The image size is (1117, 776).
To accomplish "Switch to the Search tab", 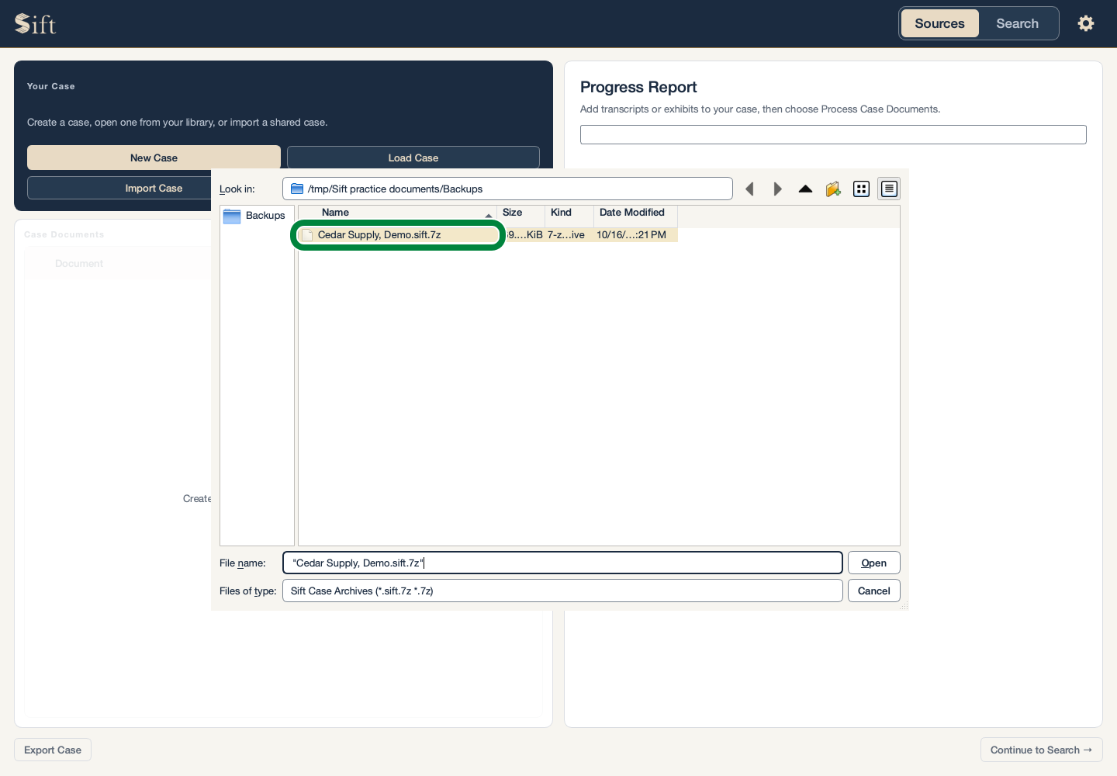I will tap(1017, 23).
